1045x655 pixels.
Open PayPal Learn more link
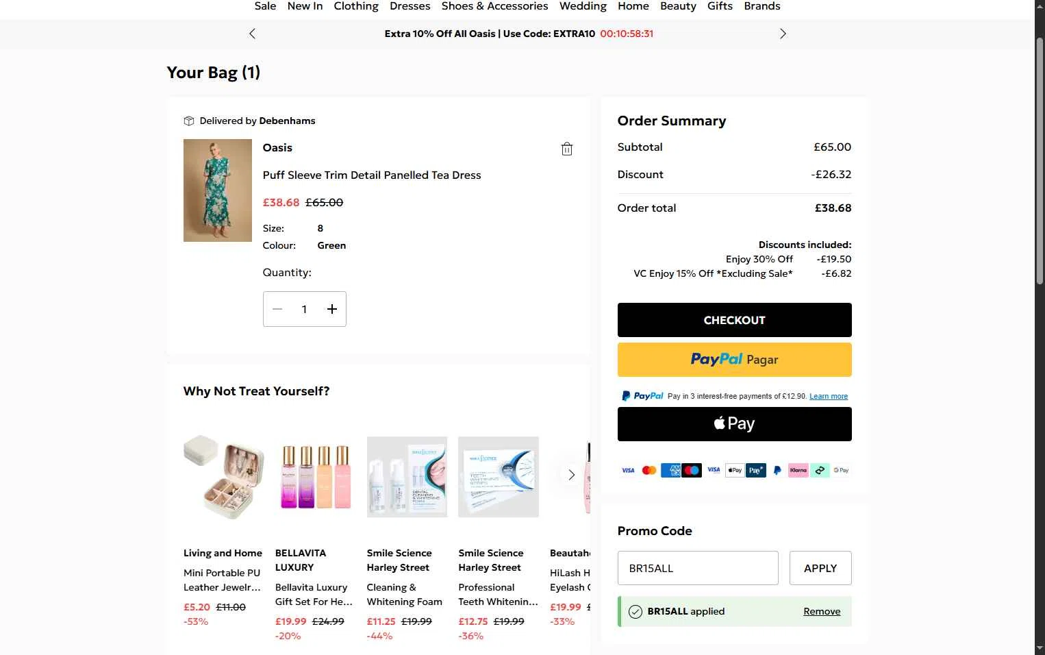point(829,396)
